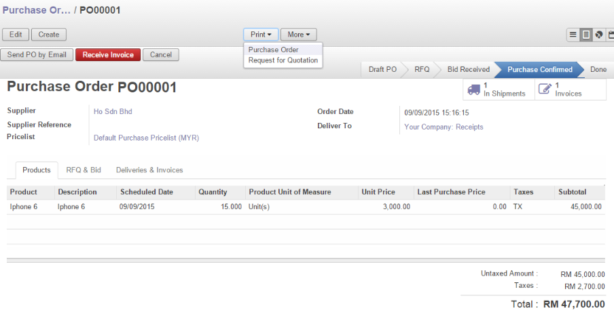Expand the More dropdown
This screenshot has width=614, height=317.
point(298,35)
